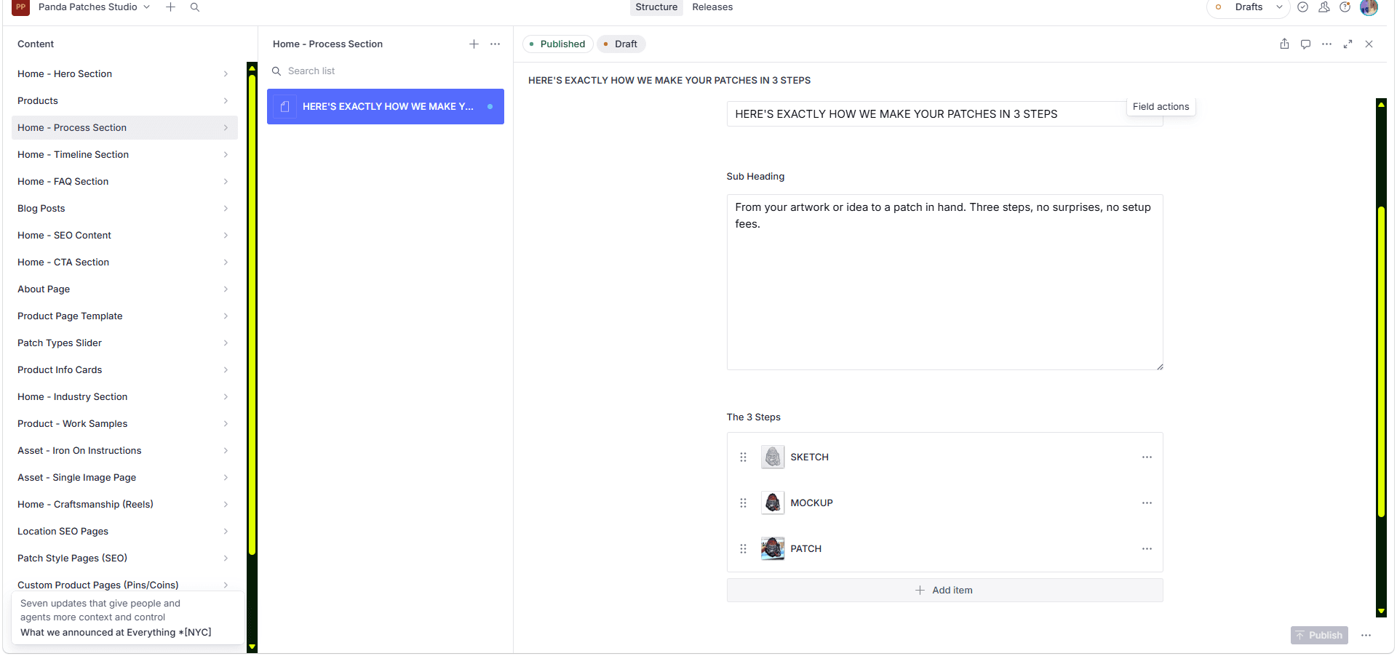Select the HERE'S EXACTLY HOW WE MAKE document
Viewport: 1397px width, 656px height.
(x=386, y=106)
